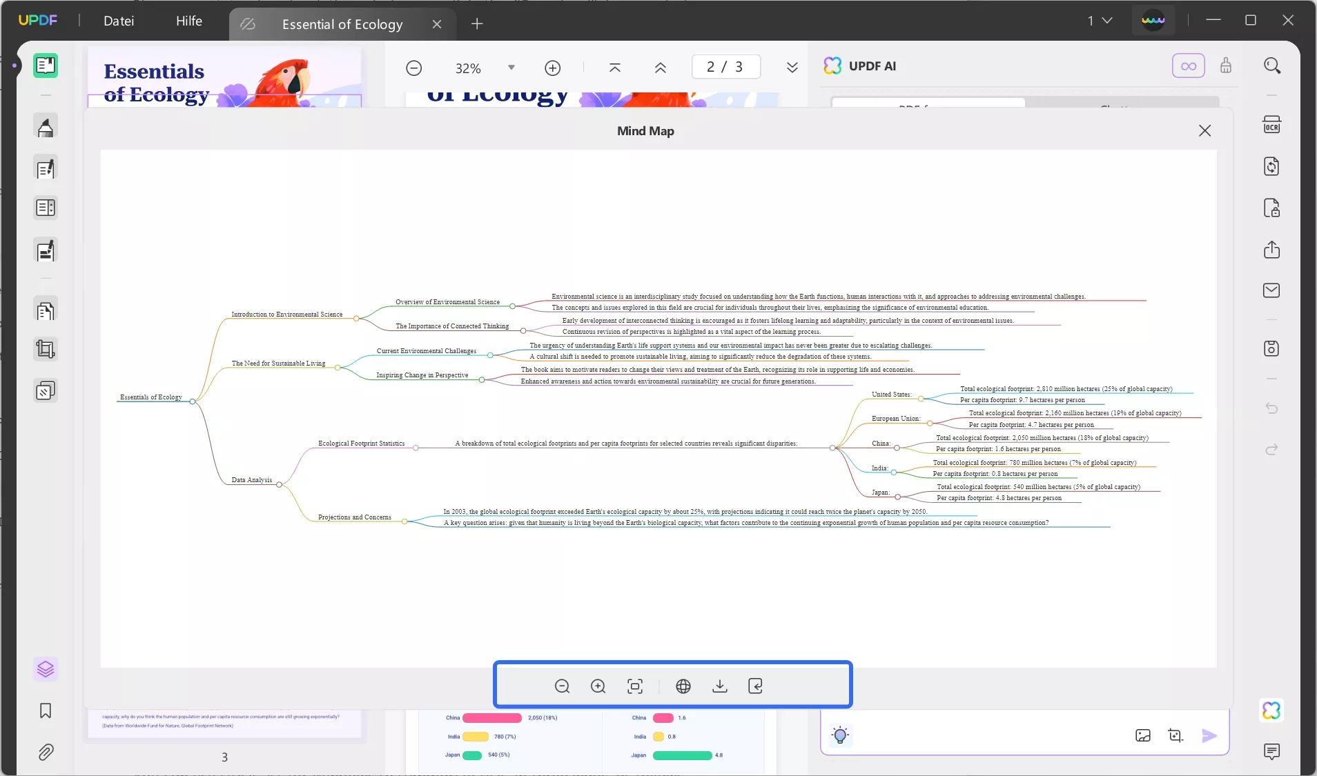
Task: Open the Bookmarks panel
Action: point(46,710)
